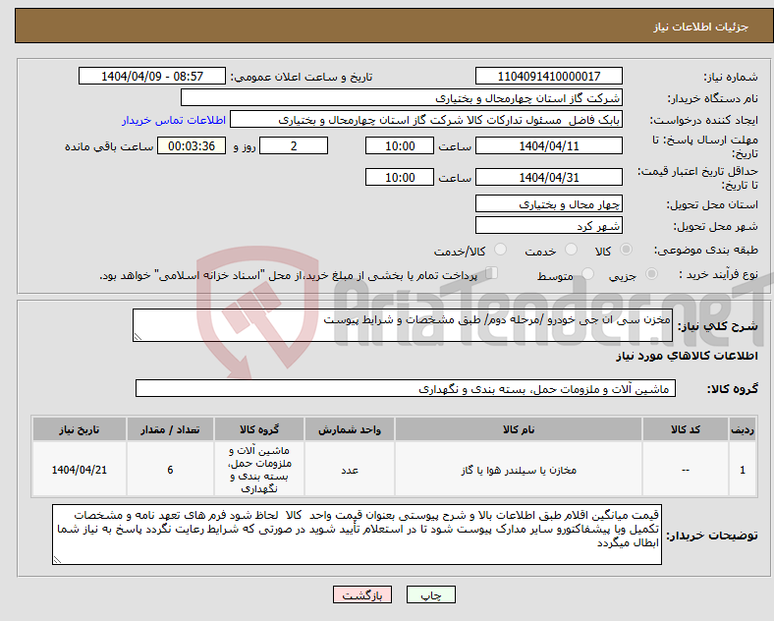Click the unit cell عدد
This screenshot has width=774, height=621.
pyautogui.click(x=350, y=470)
